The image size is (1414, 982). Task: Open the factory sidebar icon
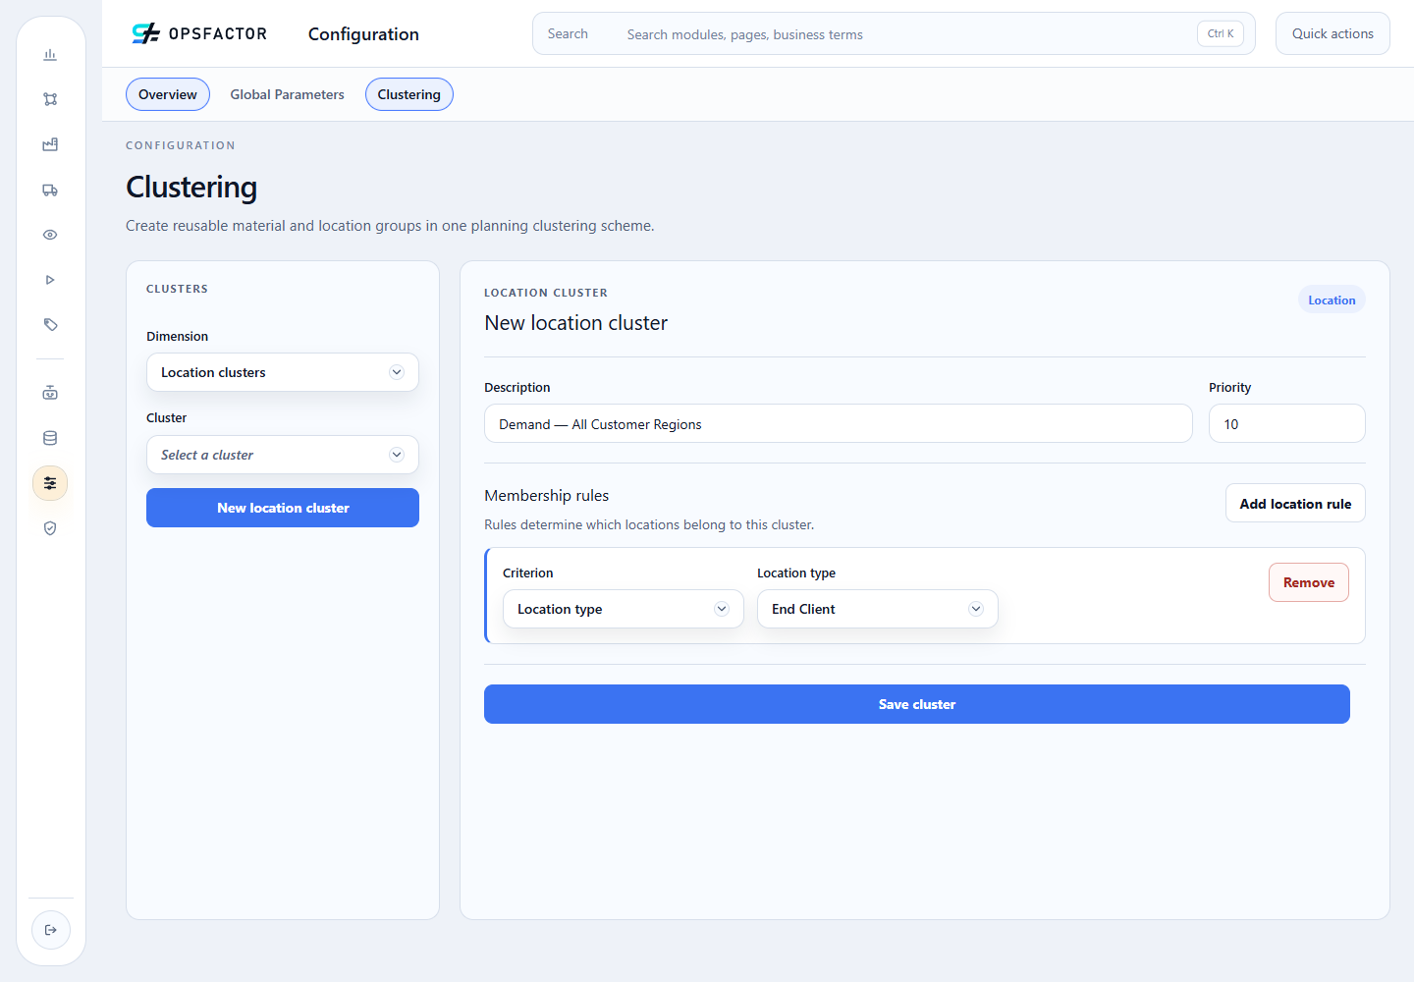(50, 144)
